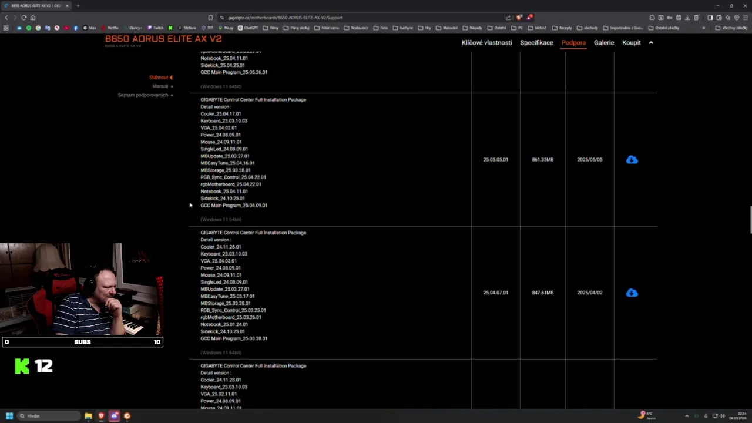Click the MBEasyTune_25.03.17.01 line
The width and height of the screenshot is (752, 423).
(x=227, y=297)
